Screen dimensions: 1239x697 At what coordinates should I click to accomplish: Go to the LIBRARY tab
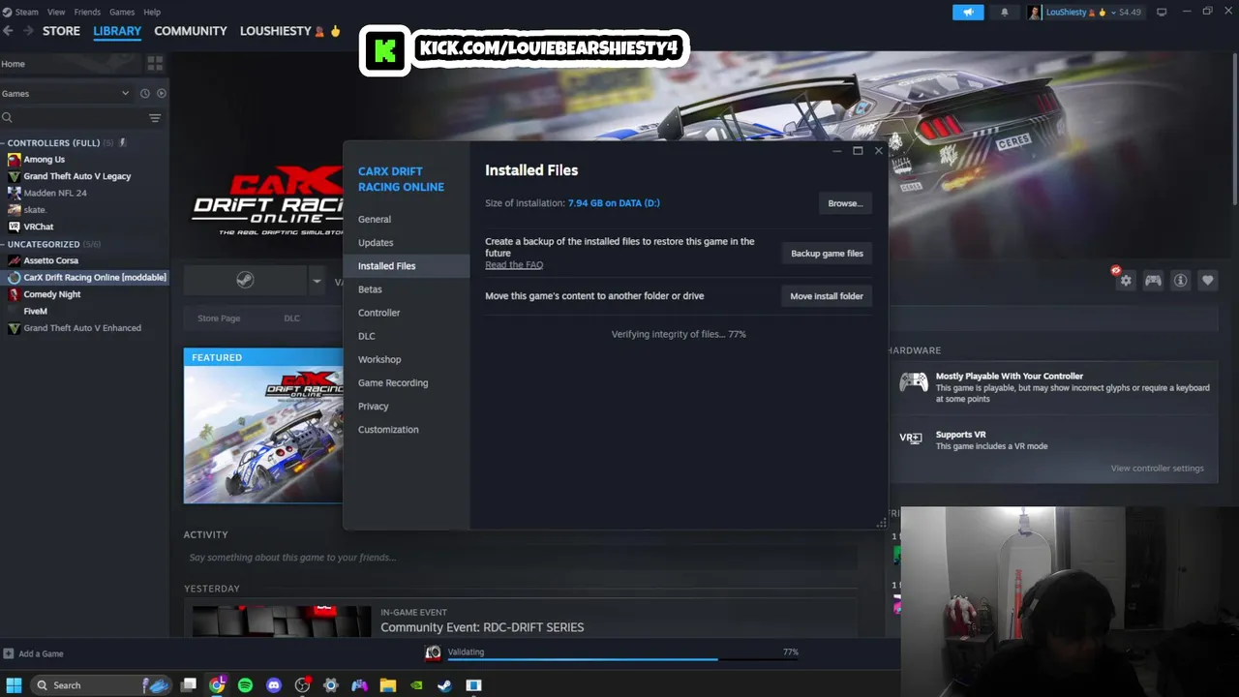click(117, 31)
